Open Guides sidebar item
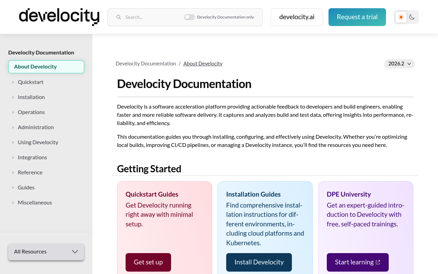 (x=26, y=187)
